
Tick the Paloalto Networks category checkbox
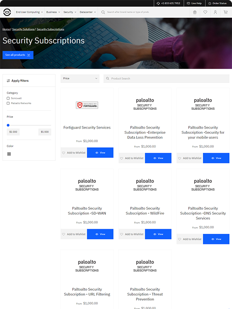coord(8,103)
